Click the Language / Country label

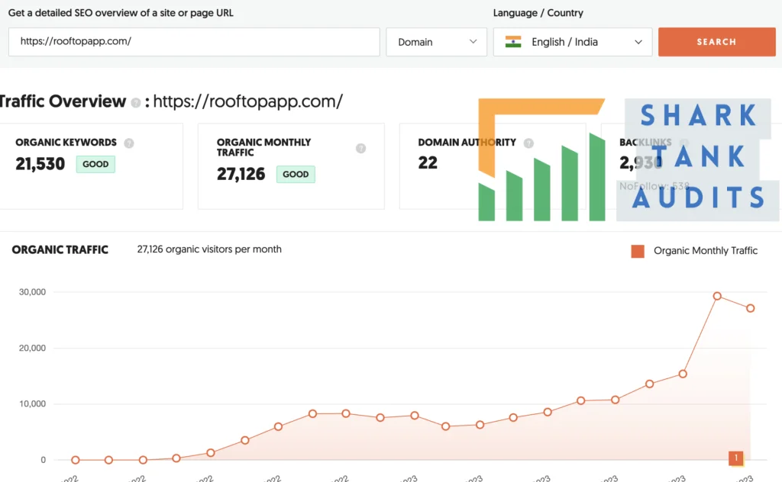[538, 13]
